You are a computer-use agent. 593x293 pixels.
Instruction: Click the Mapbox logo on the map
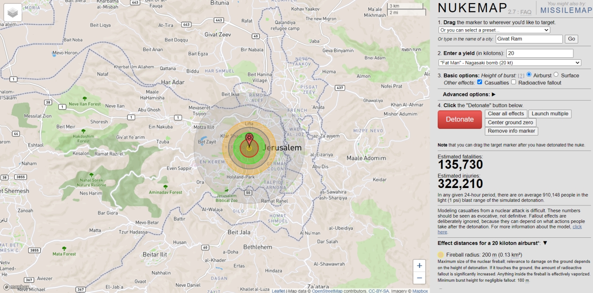pyautogui.click(x=16, y=287)
